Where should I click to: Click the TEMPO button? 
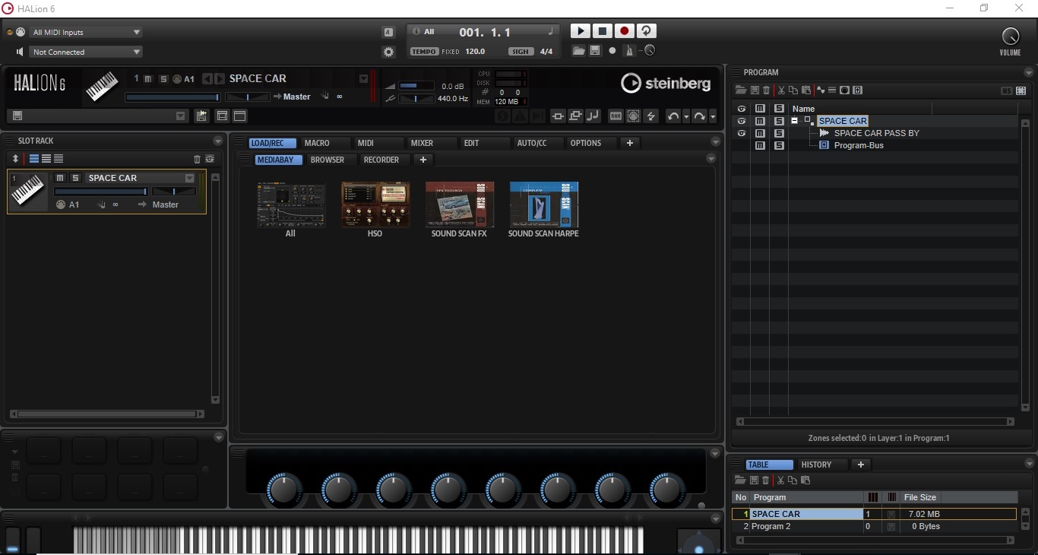pyautogui.click(x=423, y=52)
